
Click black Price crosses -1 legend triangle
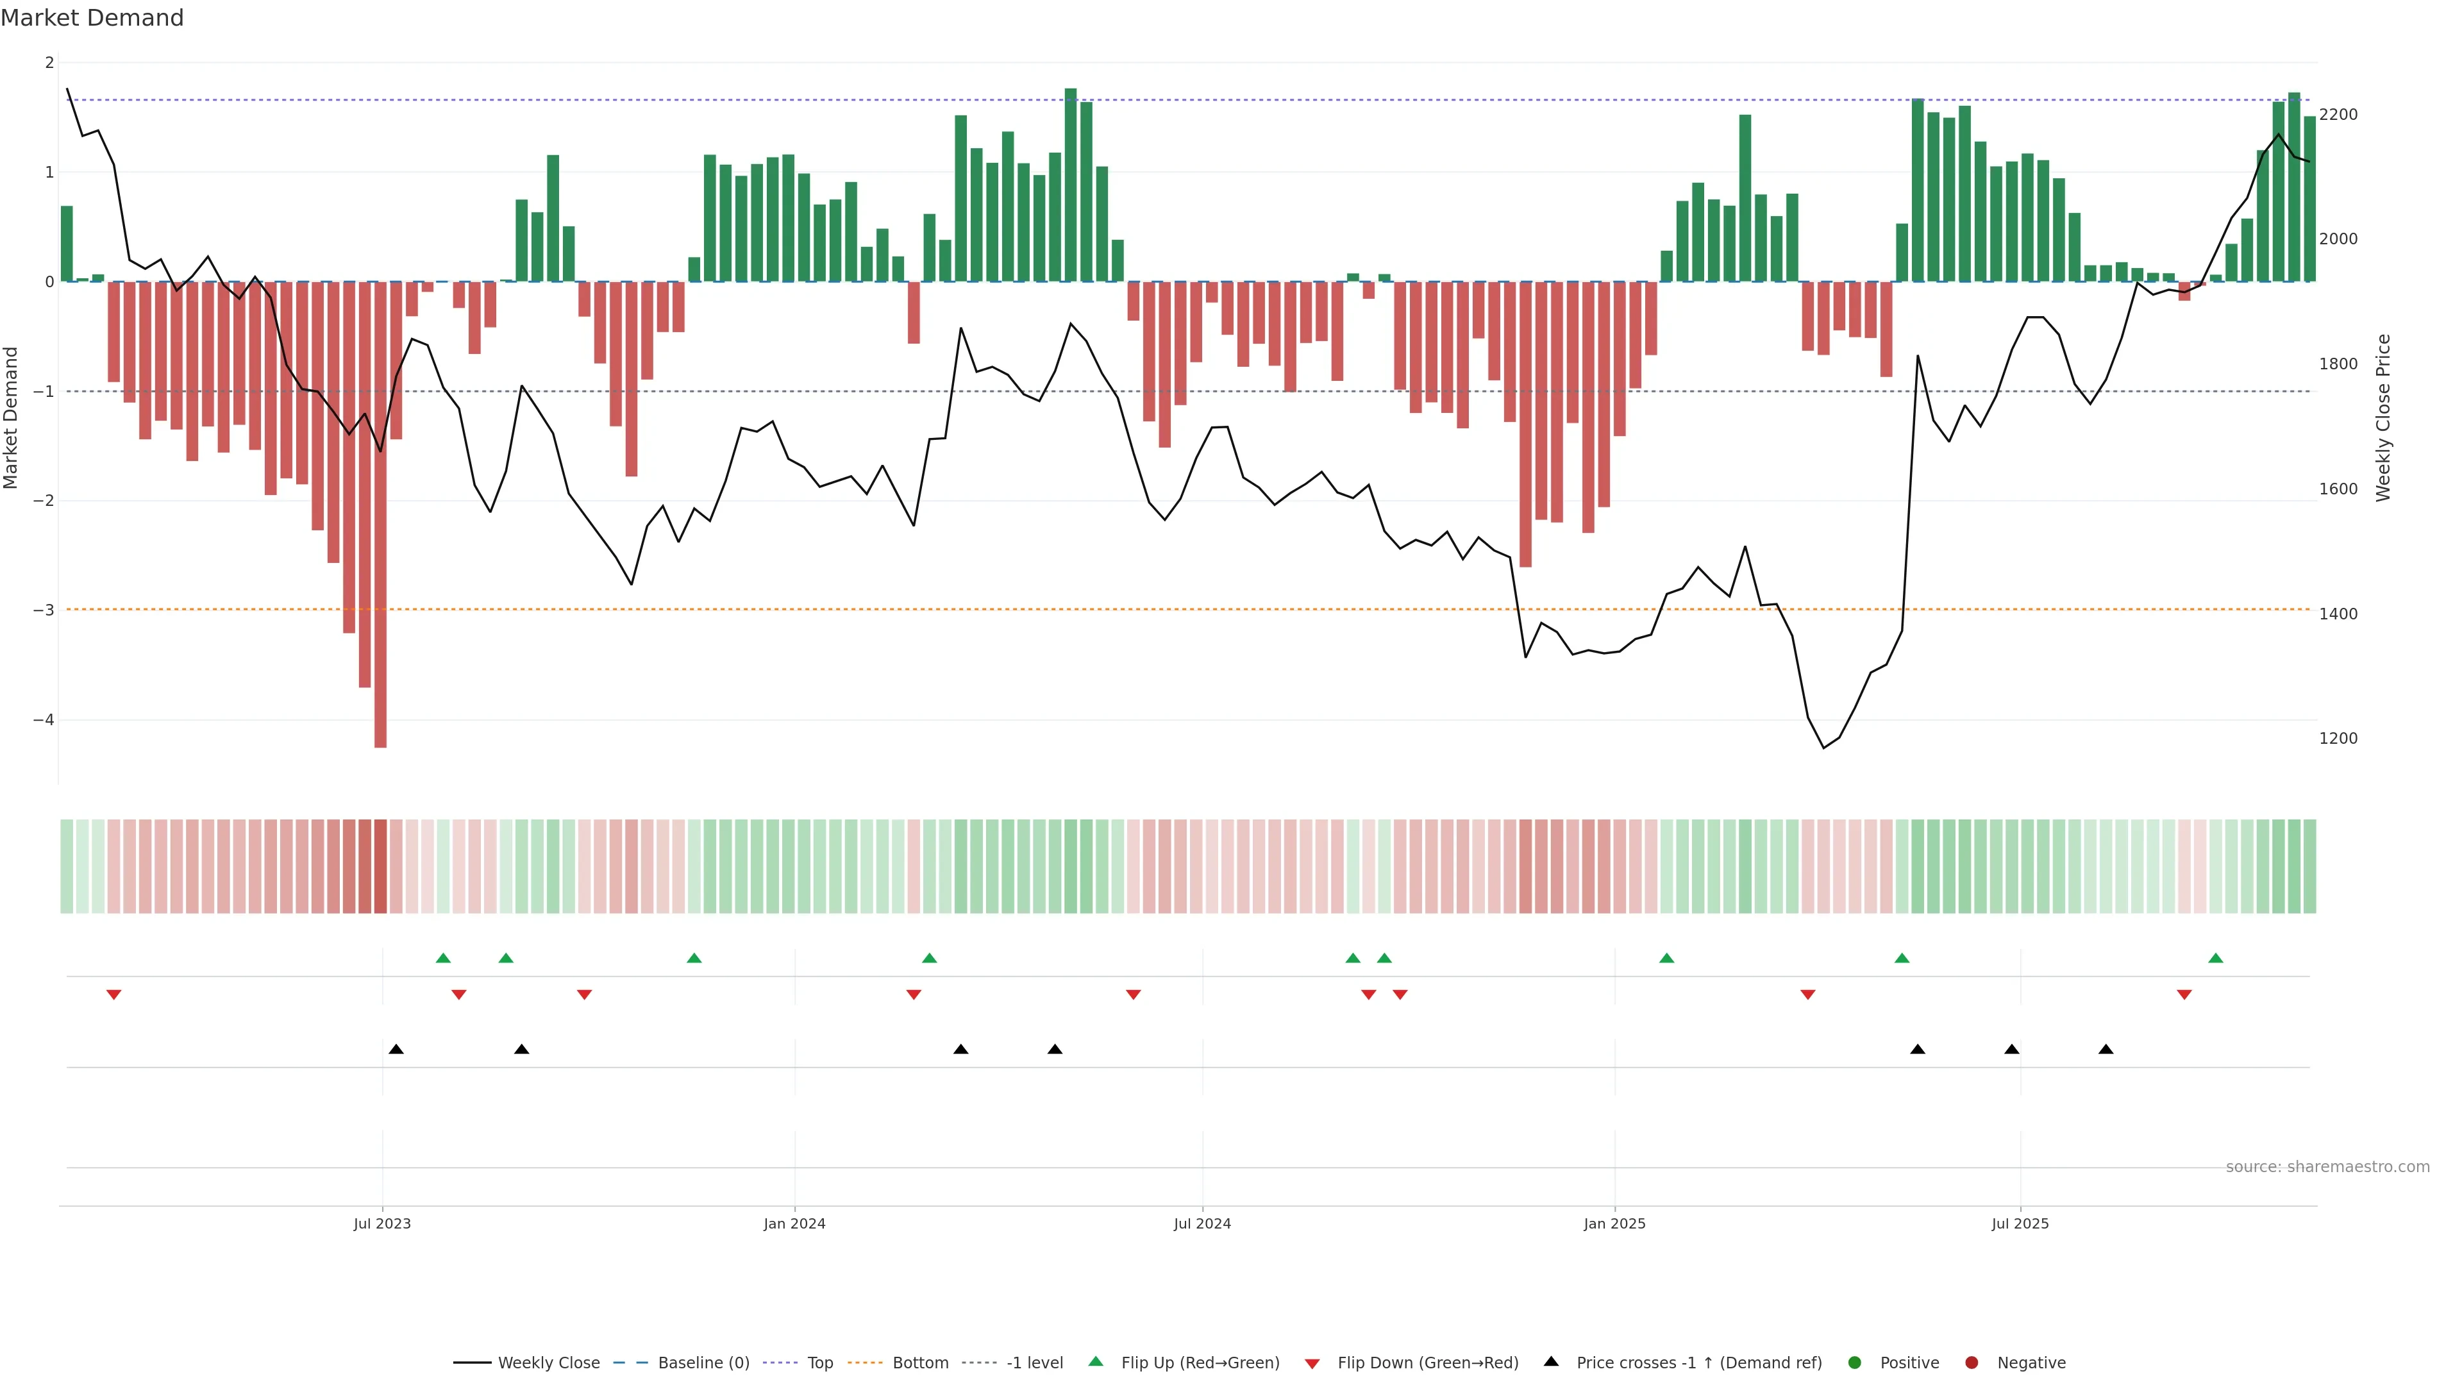coord(1551,1362)
